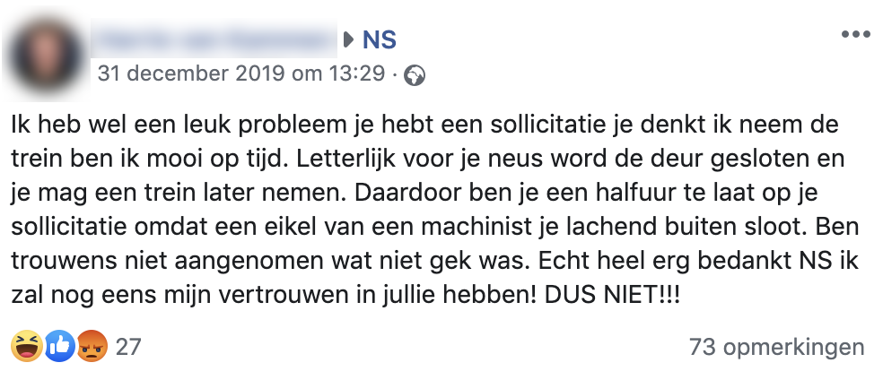Viewport: 883px width, 380px height.
Task: Click the triangle arrow before NS
Action: [x=350, y=40]
